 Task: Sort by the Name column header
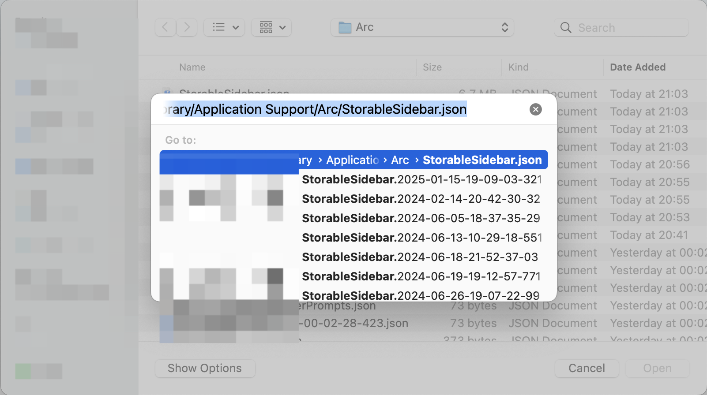point(192,67)
